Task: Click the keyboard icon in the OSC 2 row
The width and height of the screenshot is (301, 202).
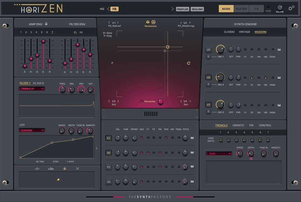Action: pos(279,78)
